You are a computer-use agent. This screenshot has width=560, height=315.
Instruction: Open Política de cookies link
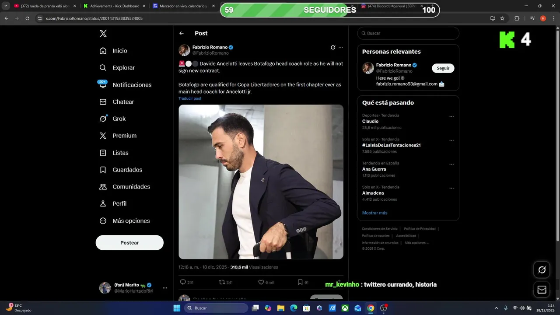tap(375, 236)
